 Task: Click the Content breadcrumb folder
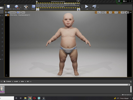[x=9, y=81]
